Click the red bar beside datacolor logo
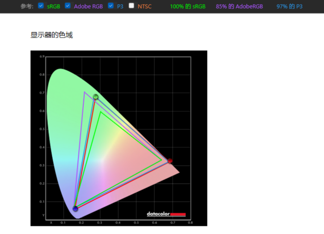Screen dimensions: 324x234 [178, 214]
